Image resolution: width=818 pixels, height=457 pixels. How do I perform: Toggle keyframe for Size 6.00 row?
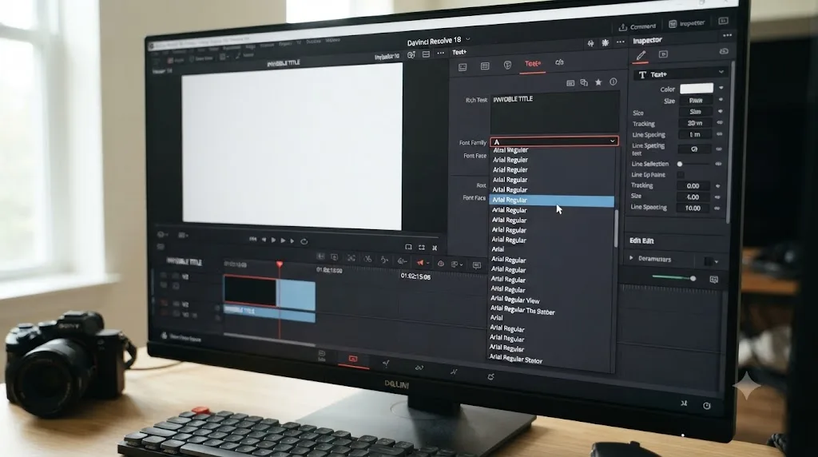(717, 197)
